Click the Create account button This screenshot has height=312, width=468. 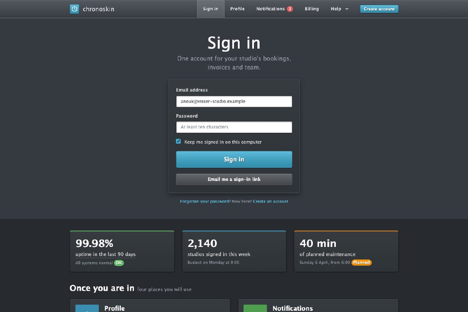(x=379, y=9)
